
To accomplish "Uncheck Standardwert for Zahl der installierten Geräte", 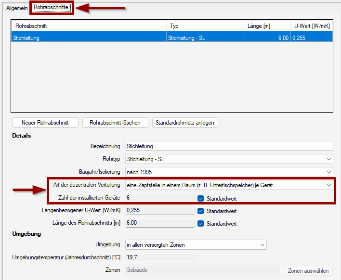I will [201, 198].
